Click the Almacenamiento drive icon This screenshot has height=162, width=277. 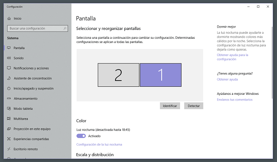pyautogui.click(x=9, y=98)
